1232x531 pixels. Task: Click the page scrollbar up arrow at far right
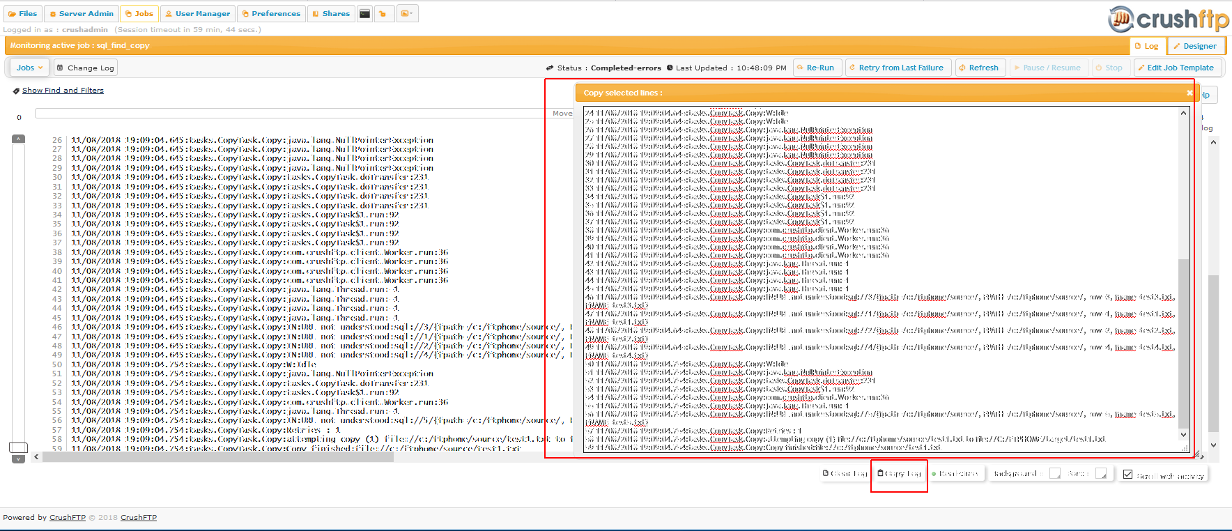point(1213,142)
